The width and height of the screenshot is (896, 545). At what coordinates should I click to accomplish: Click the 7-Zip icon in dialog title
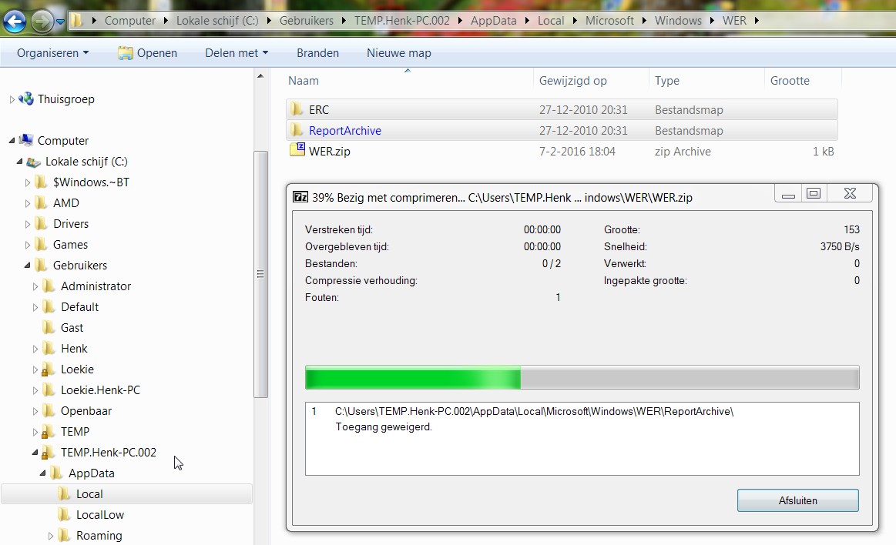[x=300, y=198]
